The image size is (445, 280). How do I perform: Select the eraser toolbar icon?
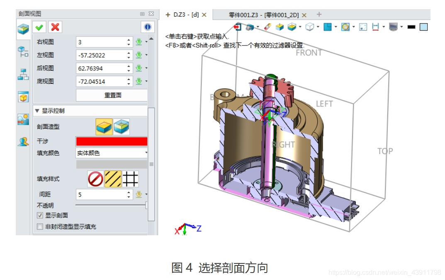[x=267, y=27]
